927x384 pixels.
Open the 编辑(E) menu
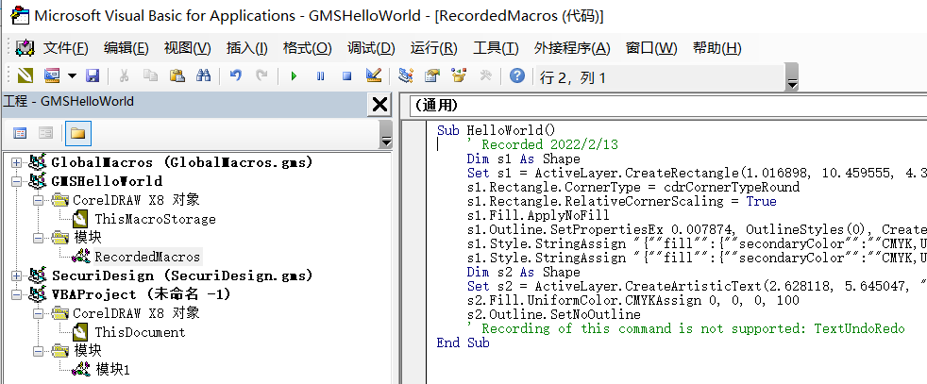pyautogui.click(x=126, y=48)
